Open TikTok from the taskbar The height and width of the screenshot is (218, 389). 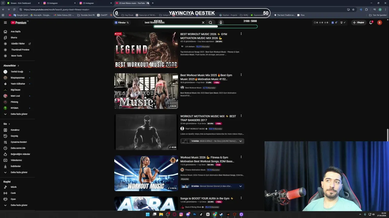click(201, 214)
